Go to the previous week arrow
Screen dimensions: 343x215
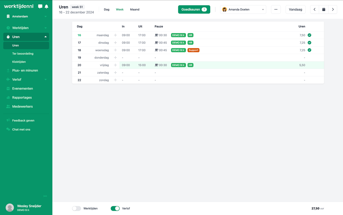[x=314, y=10]
